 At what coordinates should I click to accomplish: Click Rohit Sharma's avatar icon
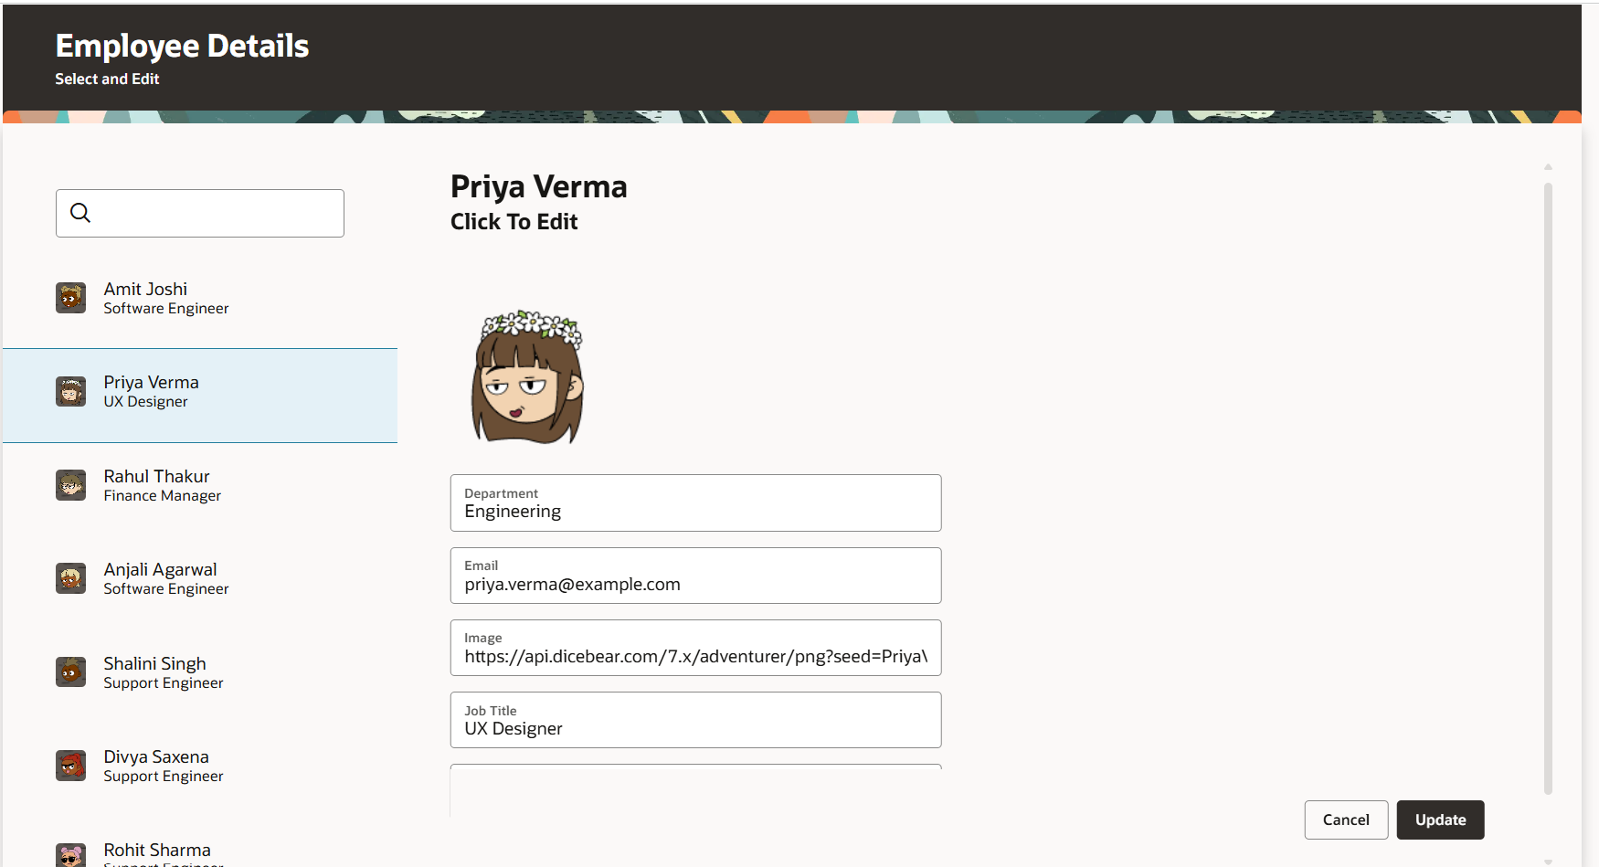[70, 855]
